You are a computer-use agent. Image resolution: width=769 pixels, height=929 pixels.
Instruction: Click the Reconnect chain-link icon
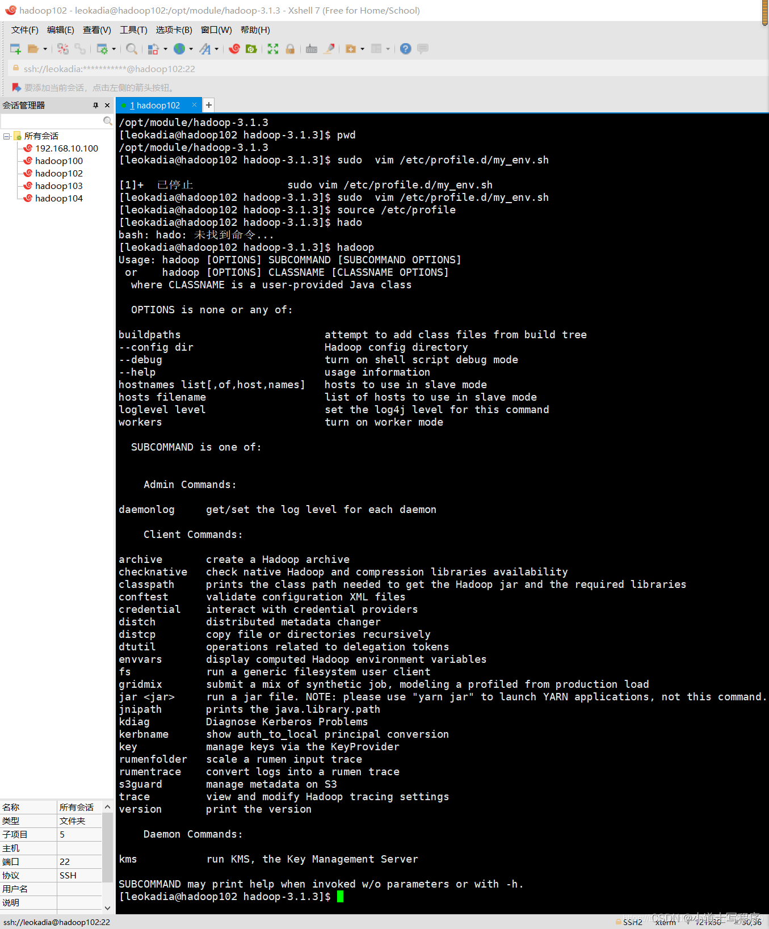pos(80,49)
